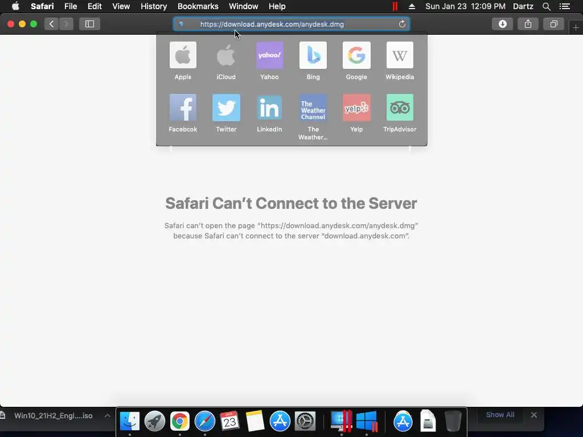The image size is (583, 437).
Task: Open Parallels Desktop icon in Dock
Action: 341,421
